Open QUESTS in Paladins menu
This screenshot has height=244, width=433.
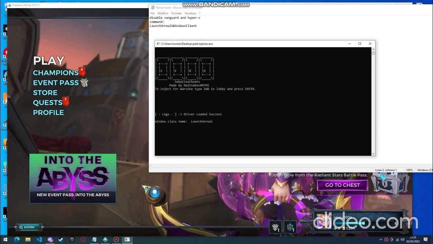pos(47,102)
